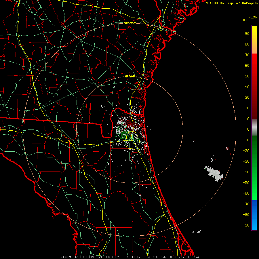This screenshot has height=259, width=259.
Task: Click the 60 value on velocity scale
Action: point(247,65)
